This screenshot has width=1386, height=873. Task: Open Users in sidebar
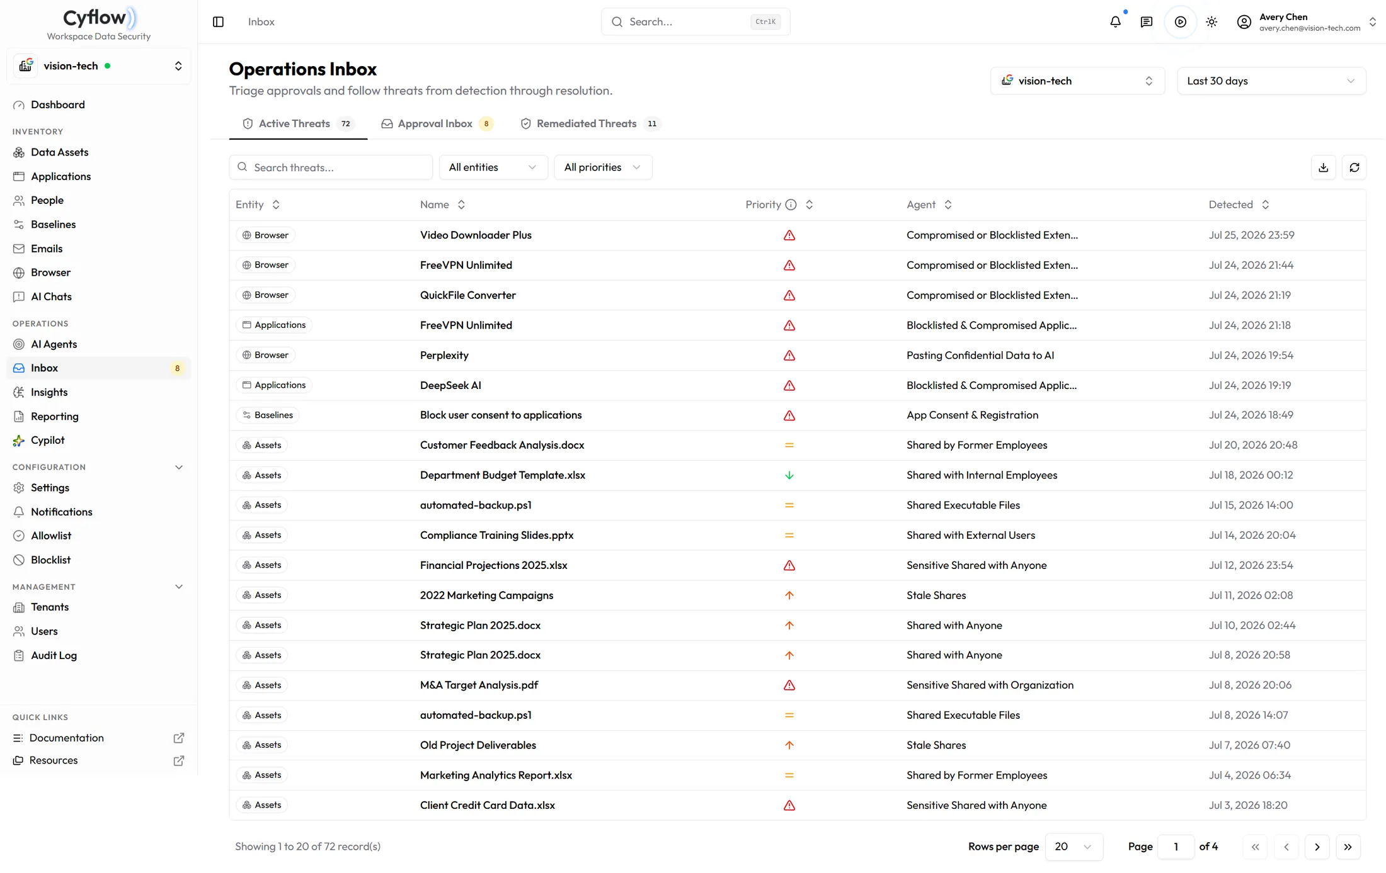44,631
